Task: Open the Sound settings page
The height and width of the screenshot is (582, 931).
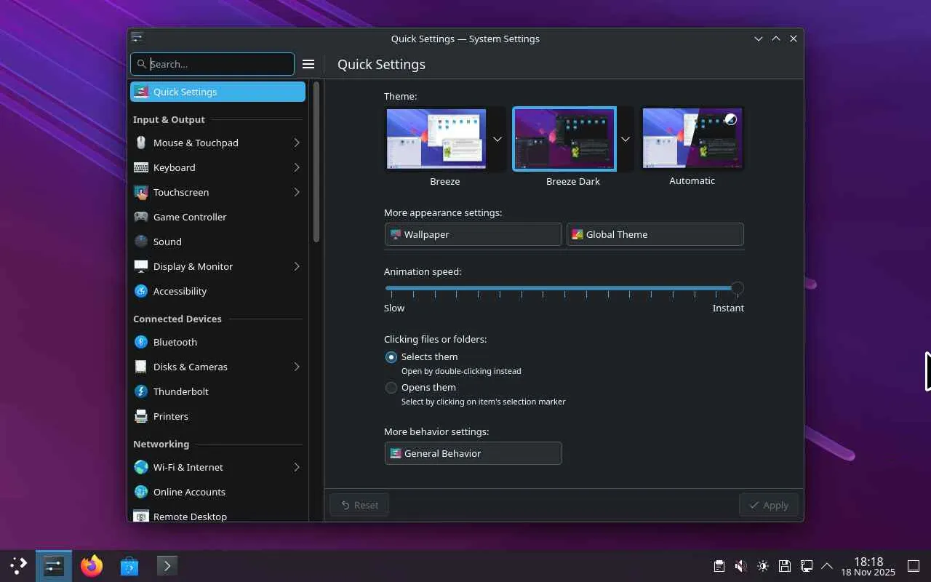Action: point(217,242)
